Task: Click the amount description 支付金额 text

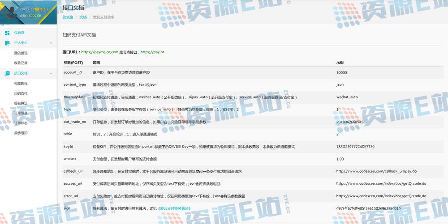Action: tap(125, 159)
